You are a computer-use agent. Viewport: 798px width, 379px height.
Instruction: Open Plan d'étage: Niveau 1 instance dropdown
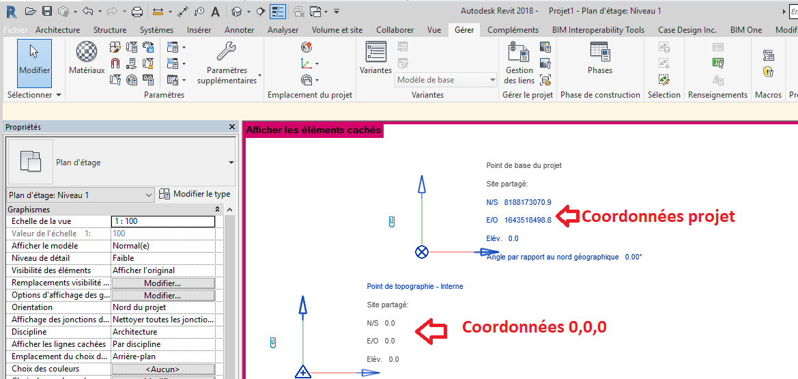tap(81, 195)
